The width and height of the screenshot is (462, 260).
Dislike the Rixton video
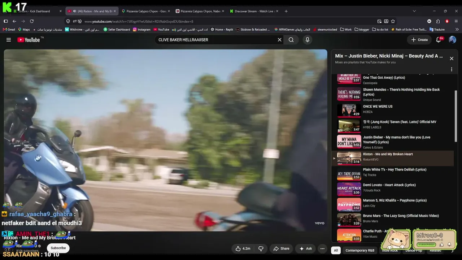point(261,248)
